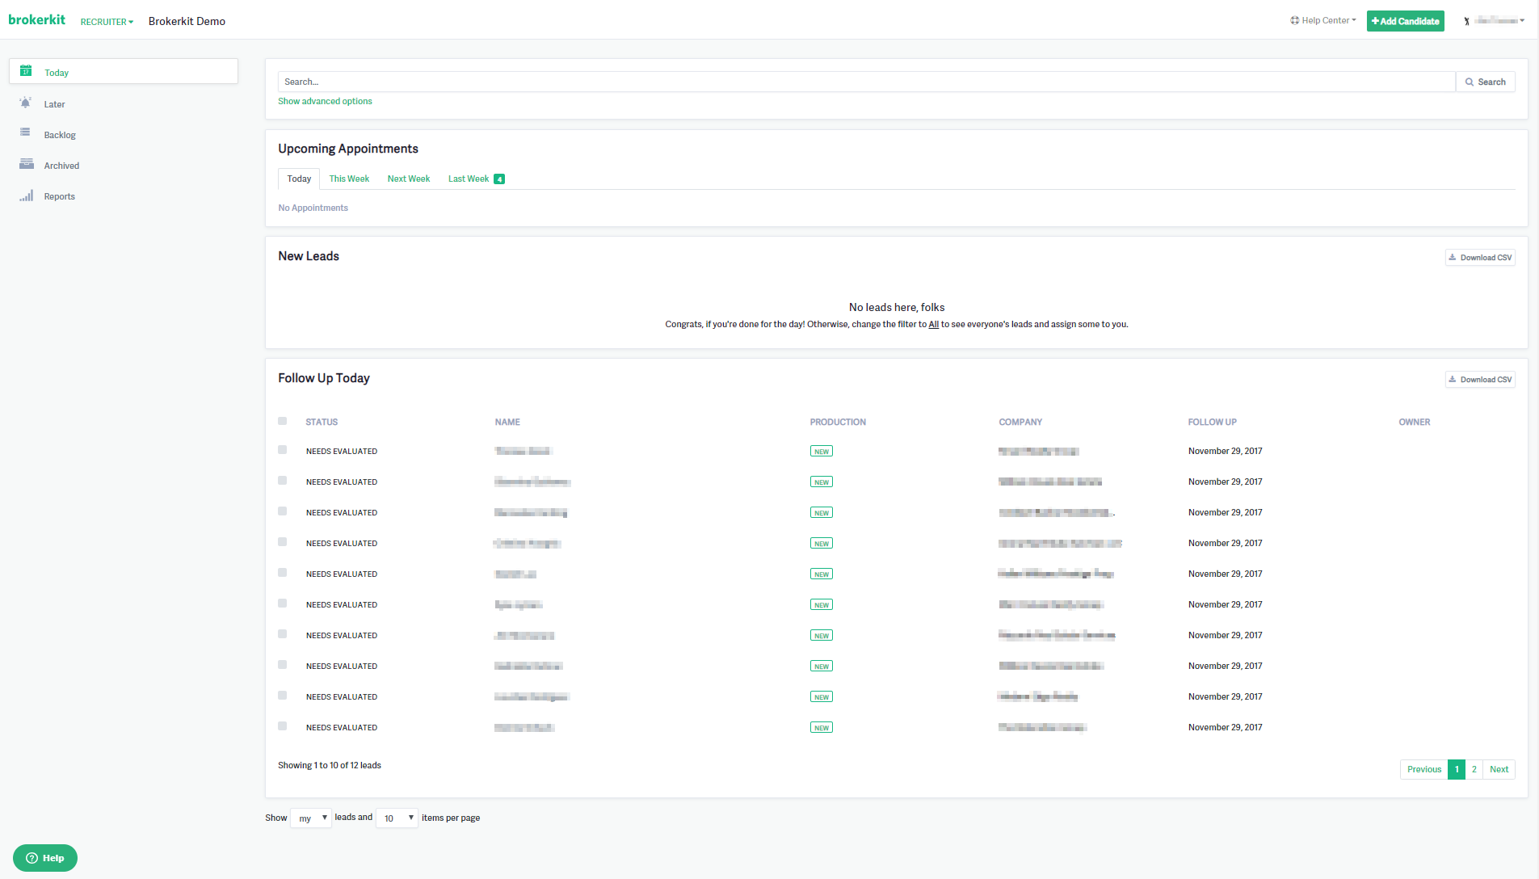1539x879 pixels.
Task: Click the green Help bubble button
Action: (x=45, y=858)
